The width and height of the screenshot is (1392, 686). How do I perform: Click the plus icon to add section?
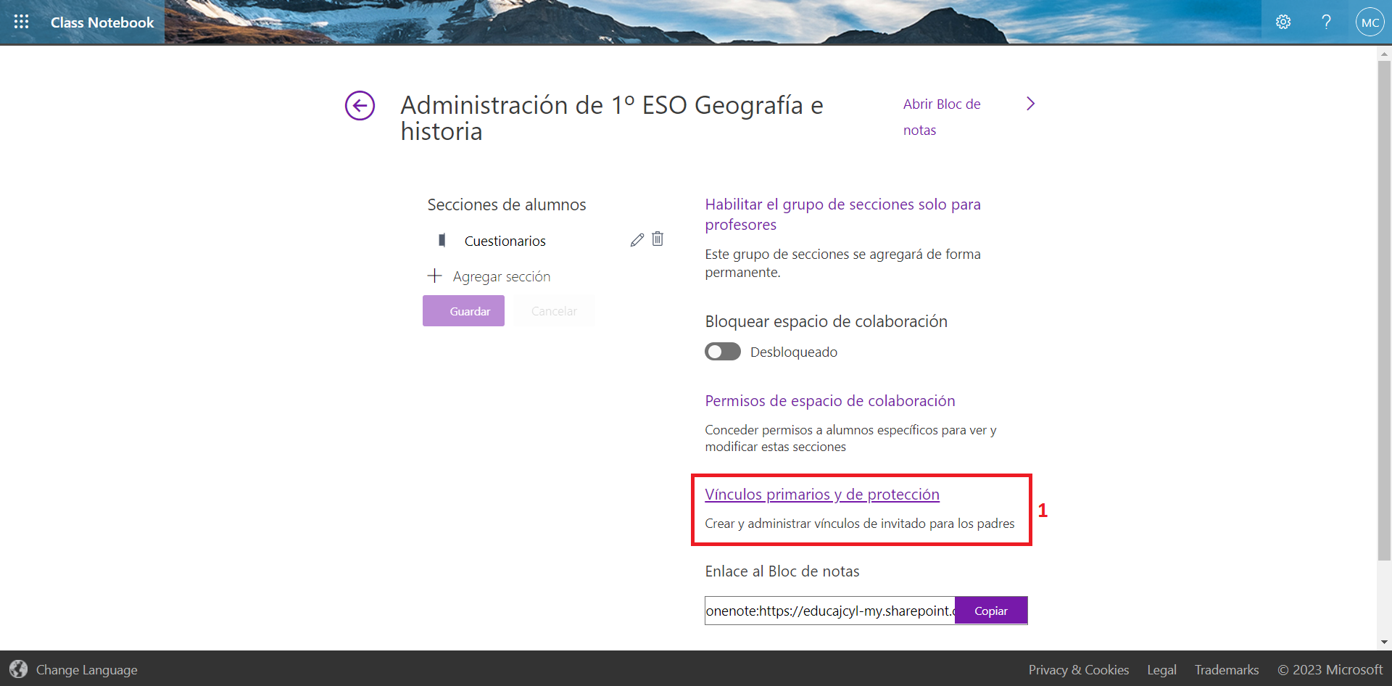click(x=434, y=276)
